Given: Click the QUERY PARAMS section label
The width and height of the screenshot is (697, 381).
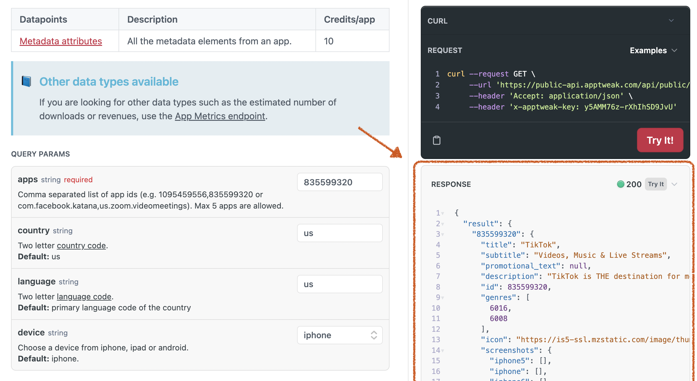Looking at the screenshot, I should 40,154.
